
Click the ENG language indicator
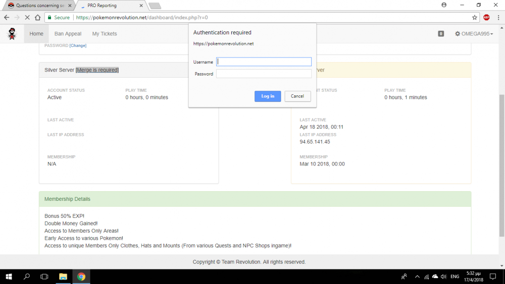coord(455,276)
